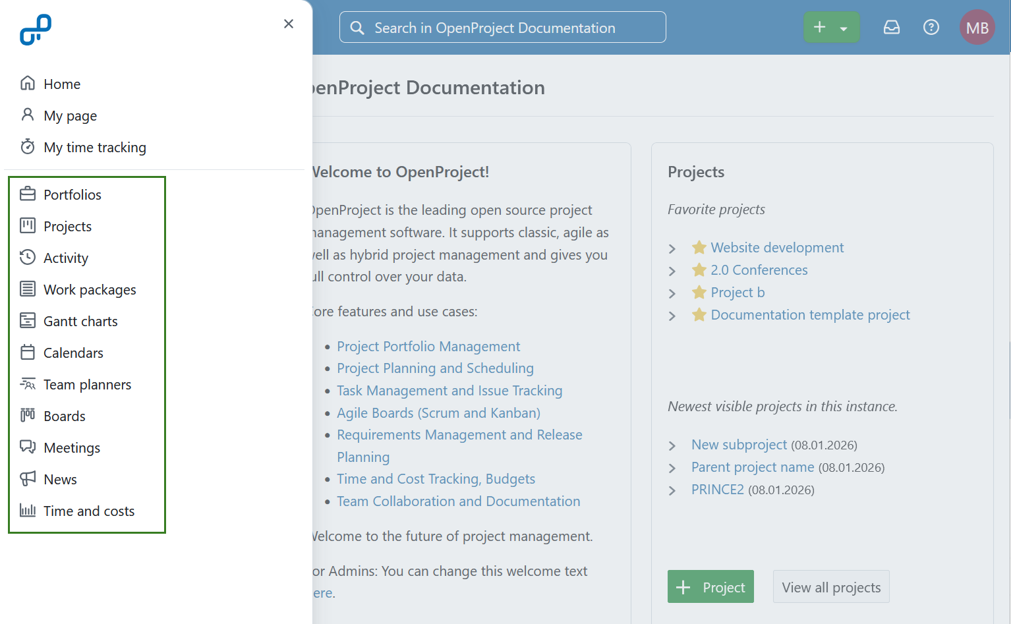
Task: Toggle the favorite star on Project b
Action: [x=699, y=292]
